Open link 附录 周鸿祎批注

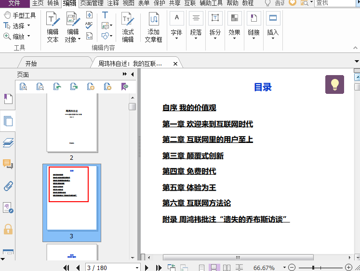click(x=226, y=219)
